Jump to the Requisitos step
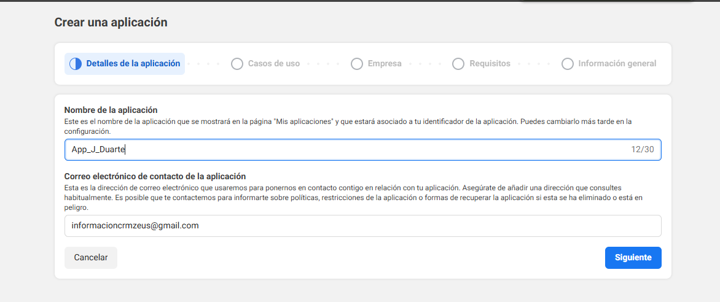The image size is (720, 302). click(x=490, y=64)
